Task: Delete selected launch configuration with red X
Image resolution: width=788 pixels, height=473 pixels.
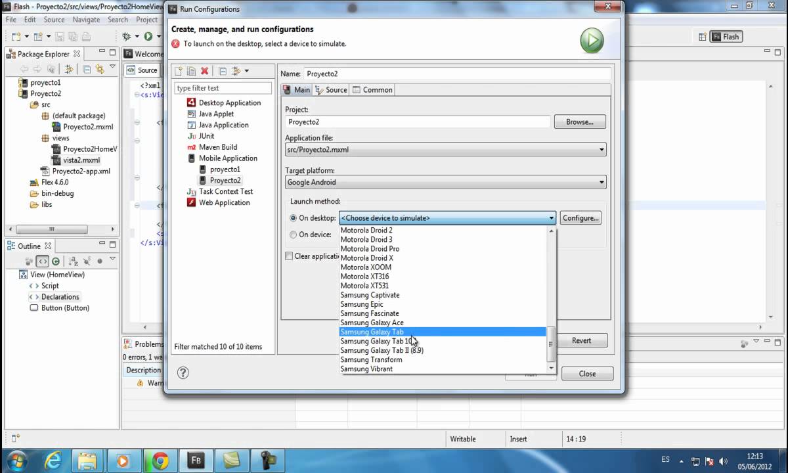Action: click(x=204, y=71)
